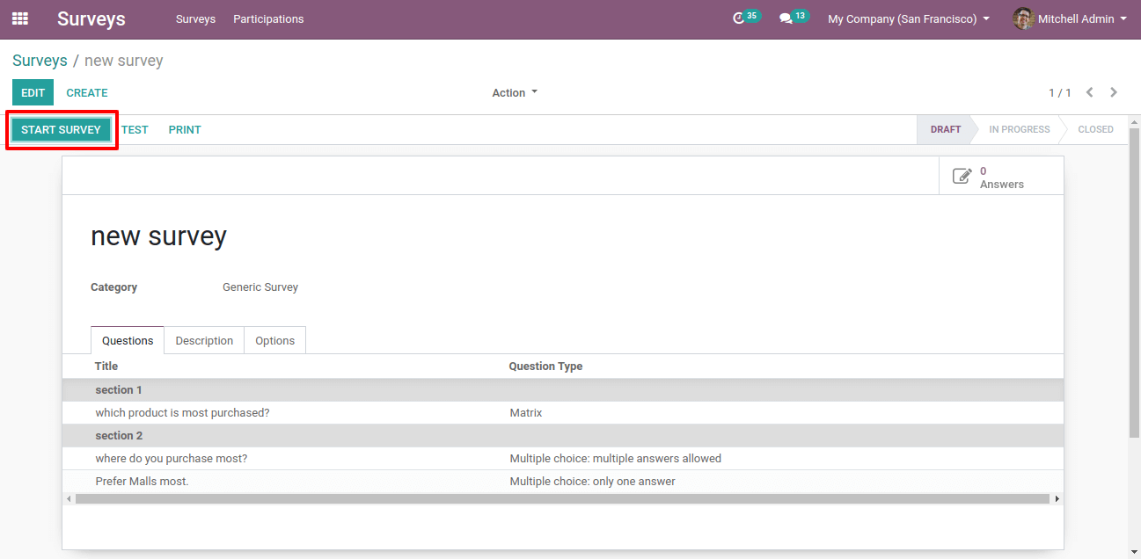This screenshot has width=1141, height=559.
Task: Click the horizontal scrollbar of questions list
Action: point(562,498)
